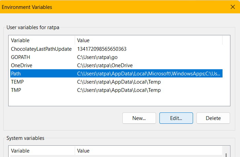Click the New... button for user variables
The image size is (240, 157).
coord(139,118)
